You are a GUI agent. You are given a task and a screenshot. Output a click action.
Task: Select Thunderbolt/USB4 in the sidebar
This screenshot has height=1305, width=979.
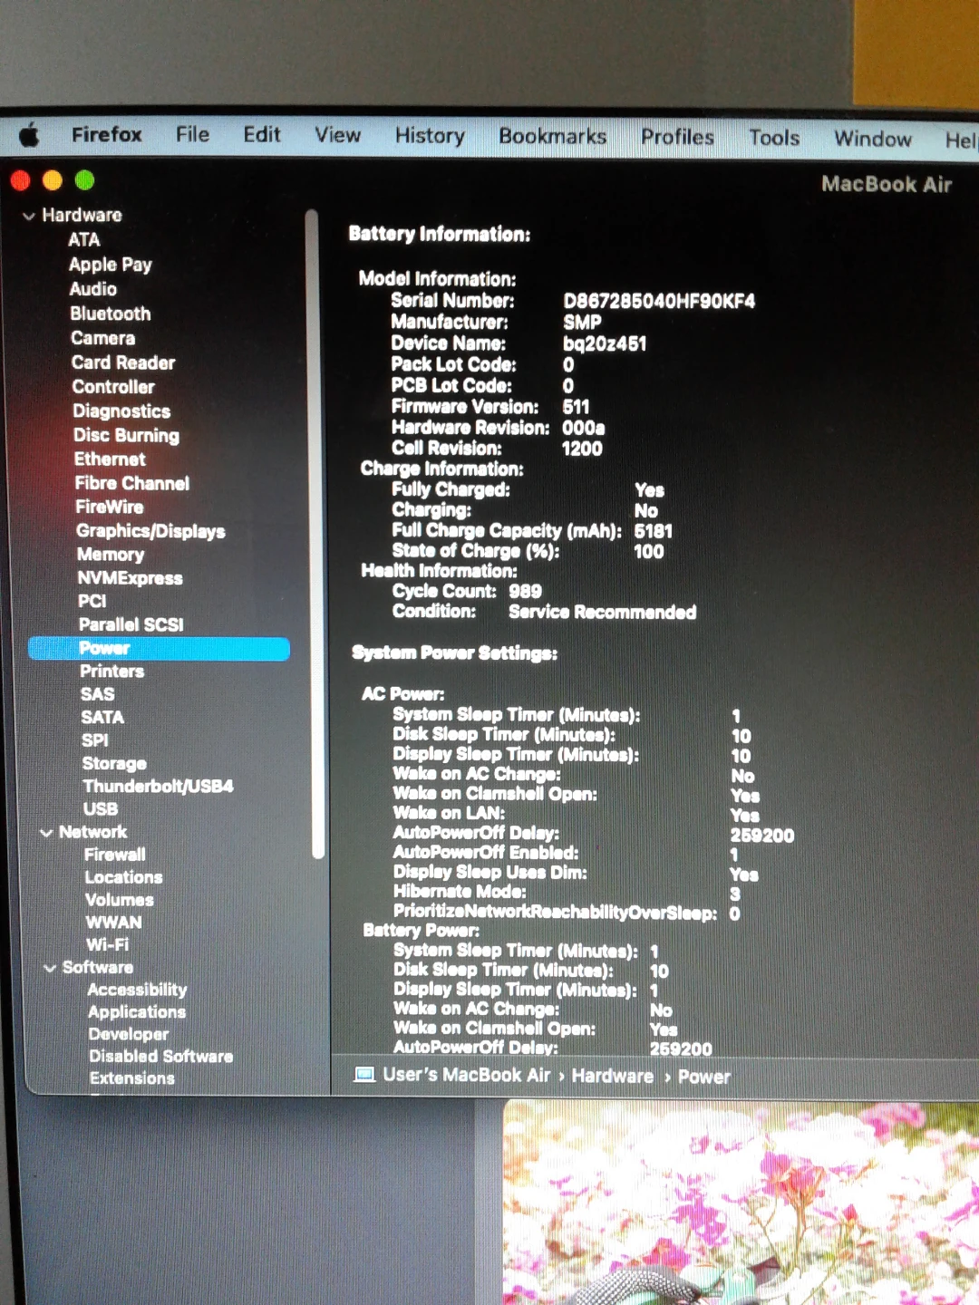pos(158,787)
